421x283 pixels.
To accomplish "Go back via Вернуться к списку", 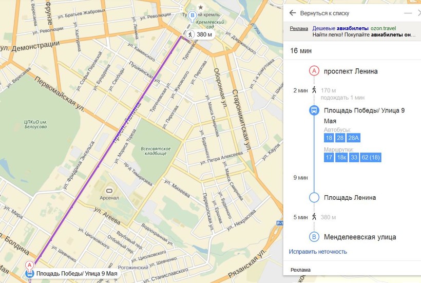I will [324, 13].
